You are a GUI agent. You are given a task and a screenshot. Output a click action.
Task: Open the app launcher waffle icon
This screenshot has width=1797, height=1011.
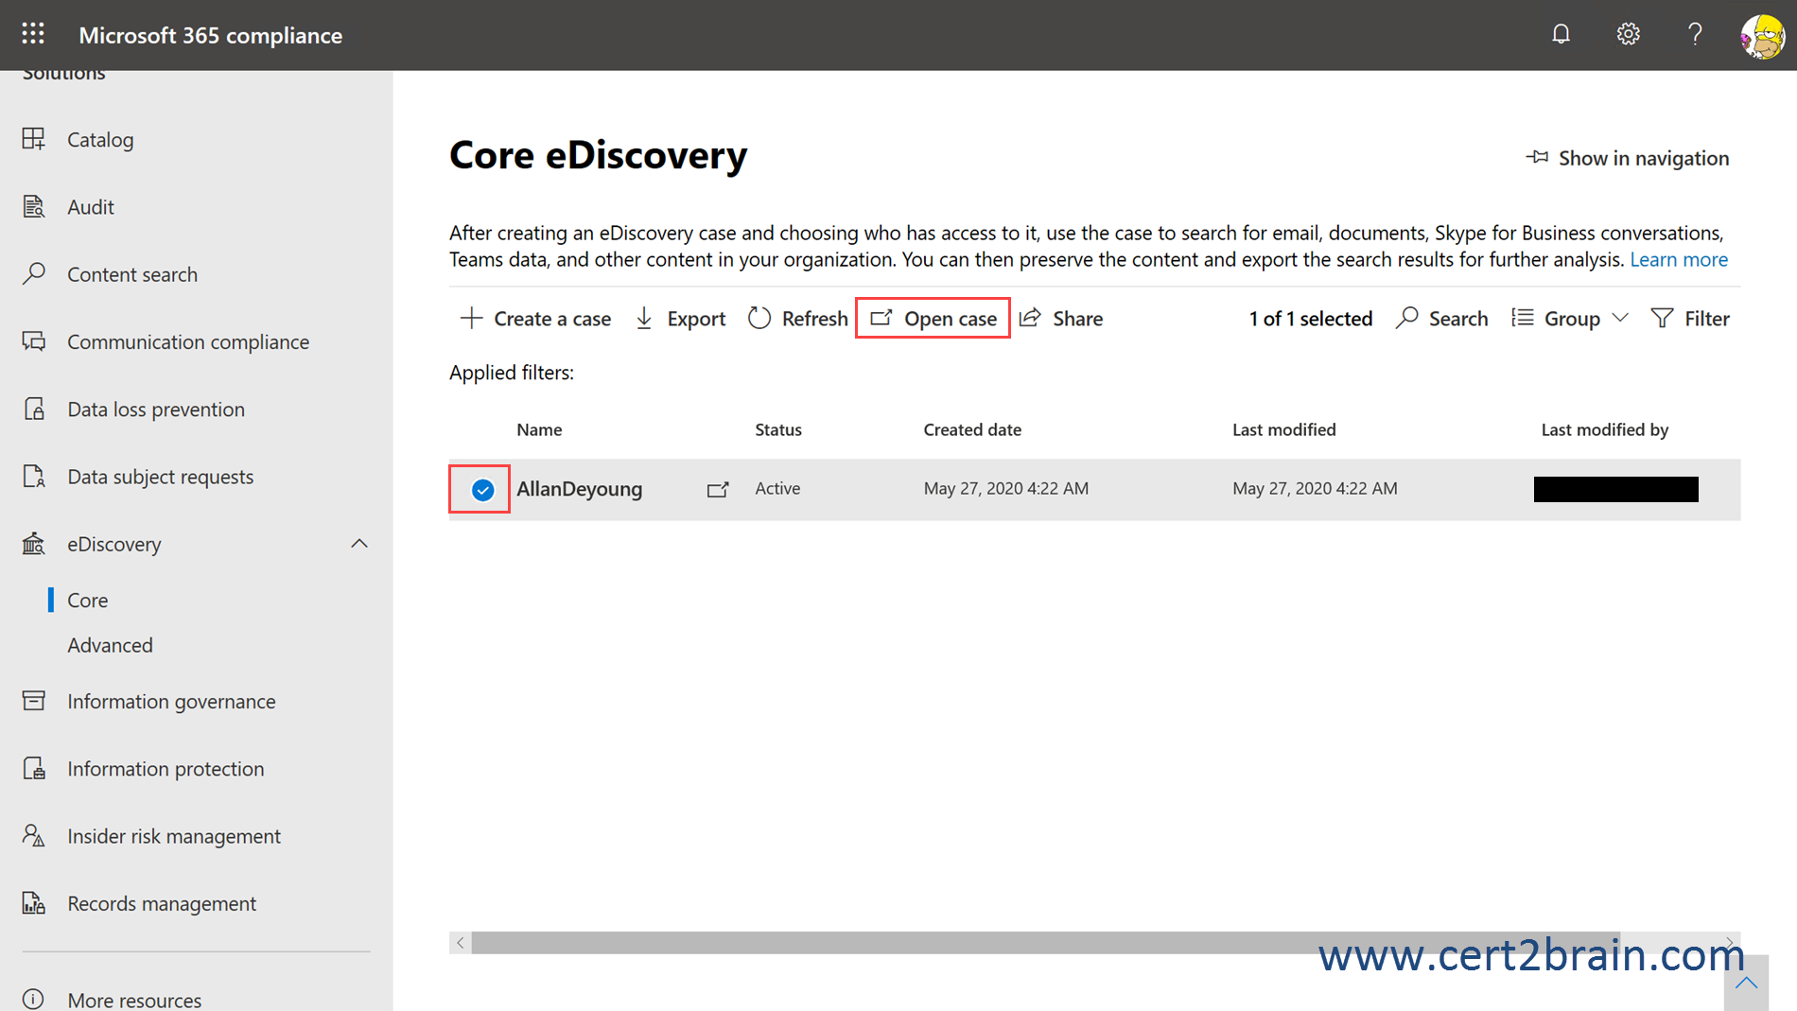(33, 34)
